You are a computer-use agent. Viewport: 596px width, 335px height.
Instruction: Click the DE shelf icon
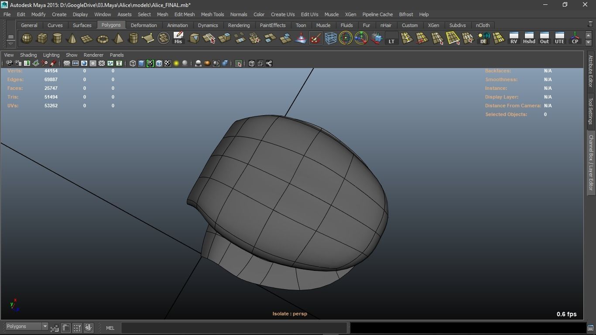point(483,38)
